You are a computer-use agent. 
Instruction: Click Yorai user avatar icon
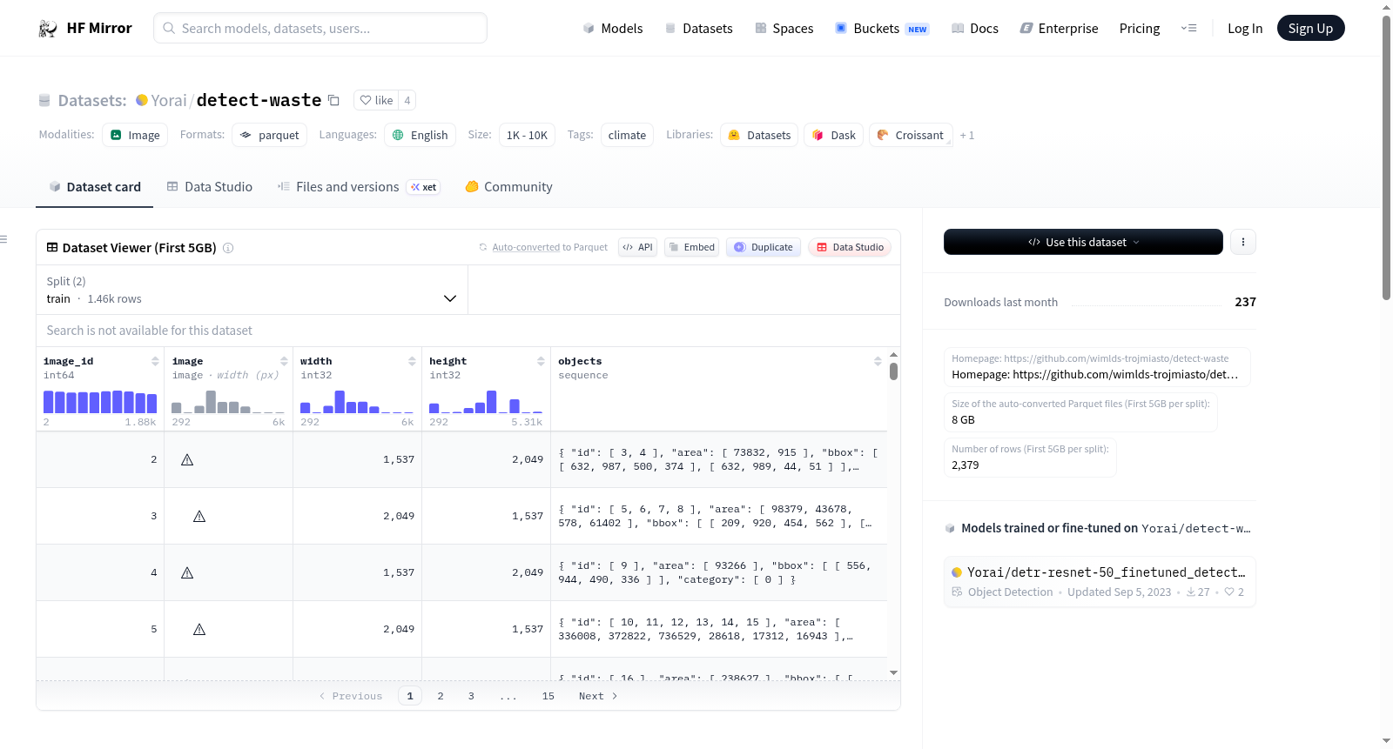pyautogui.click(x=142, y=100)
